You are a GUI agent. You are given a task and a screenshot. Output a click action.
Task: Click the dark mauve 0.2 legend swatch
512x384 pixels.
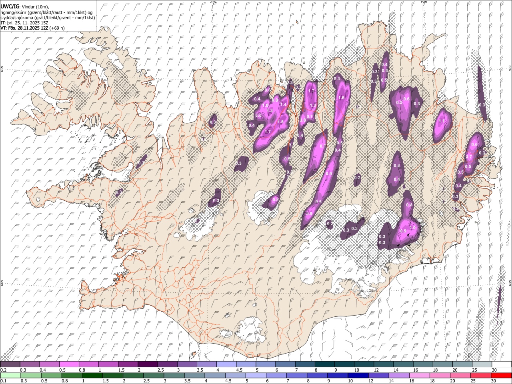pos(10,364)
